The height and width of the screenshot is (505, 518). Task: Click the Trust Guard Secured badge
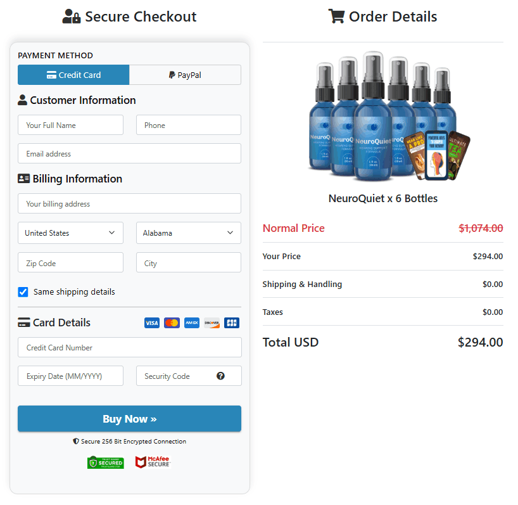(105, 462)
